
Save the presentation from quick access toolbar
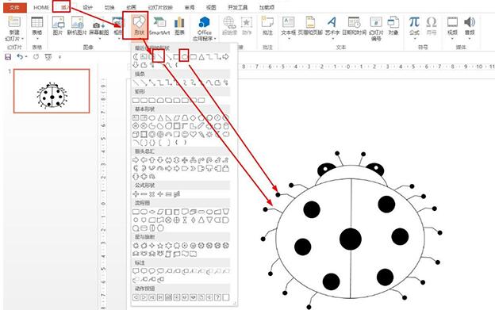click(8, 57)
